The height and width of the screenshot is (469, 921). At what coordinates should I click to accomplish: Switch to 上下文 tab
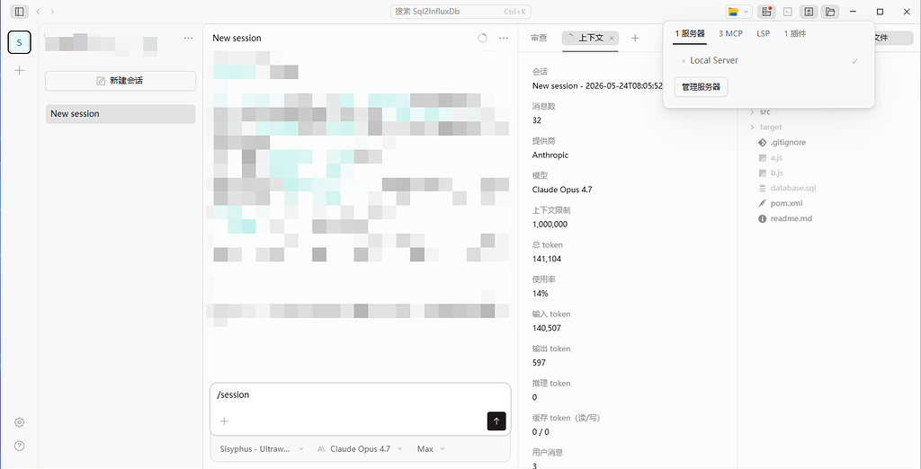(x=590, y=38)
